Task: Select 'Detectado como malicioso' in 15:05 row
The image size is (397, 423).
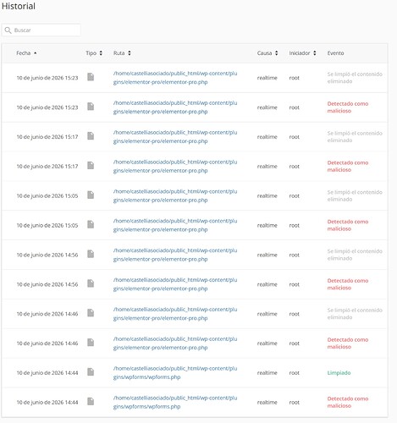Action: point(348,225)
